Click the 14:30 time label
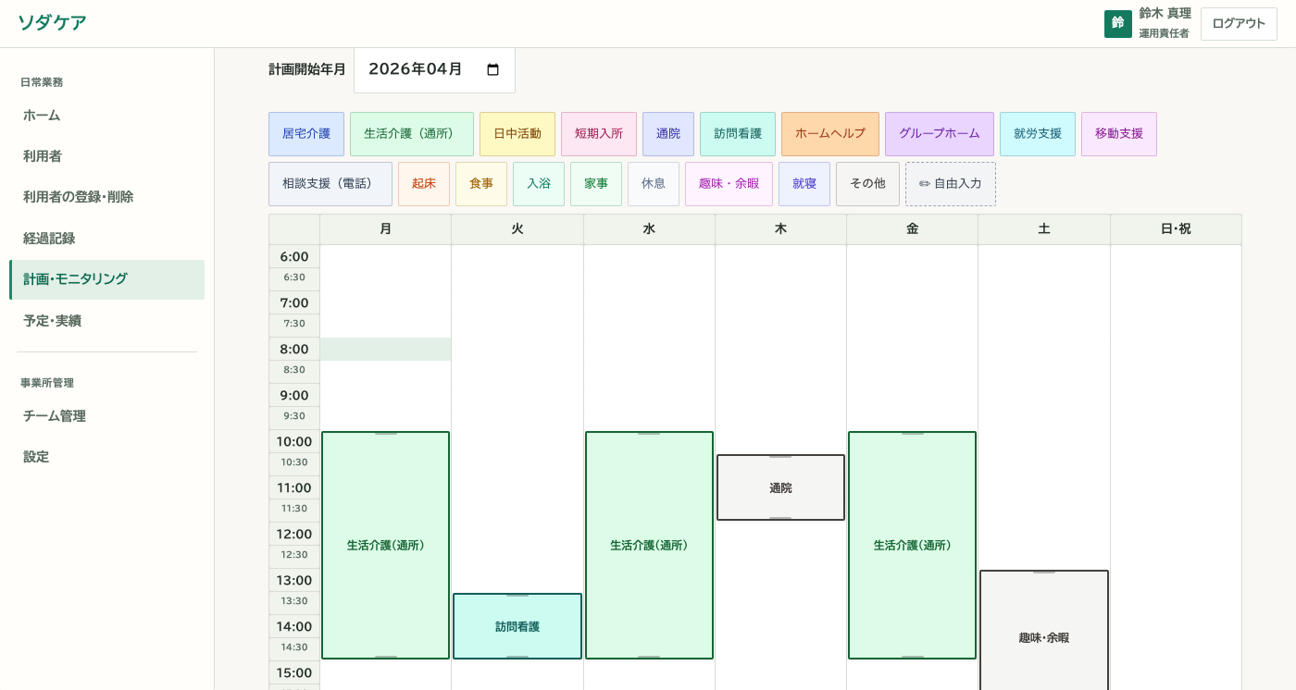Screen dimensions: 1296x690 [x=294, y=647]
